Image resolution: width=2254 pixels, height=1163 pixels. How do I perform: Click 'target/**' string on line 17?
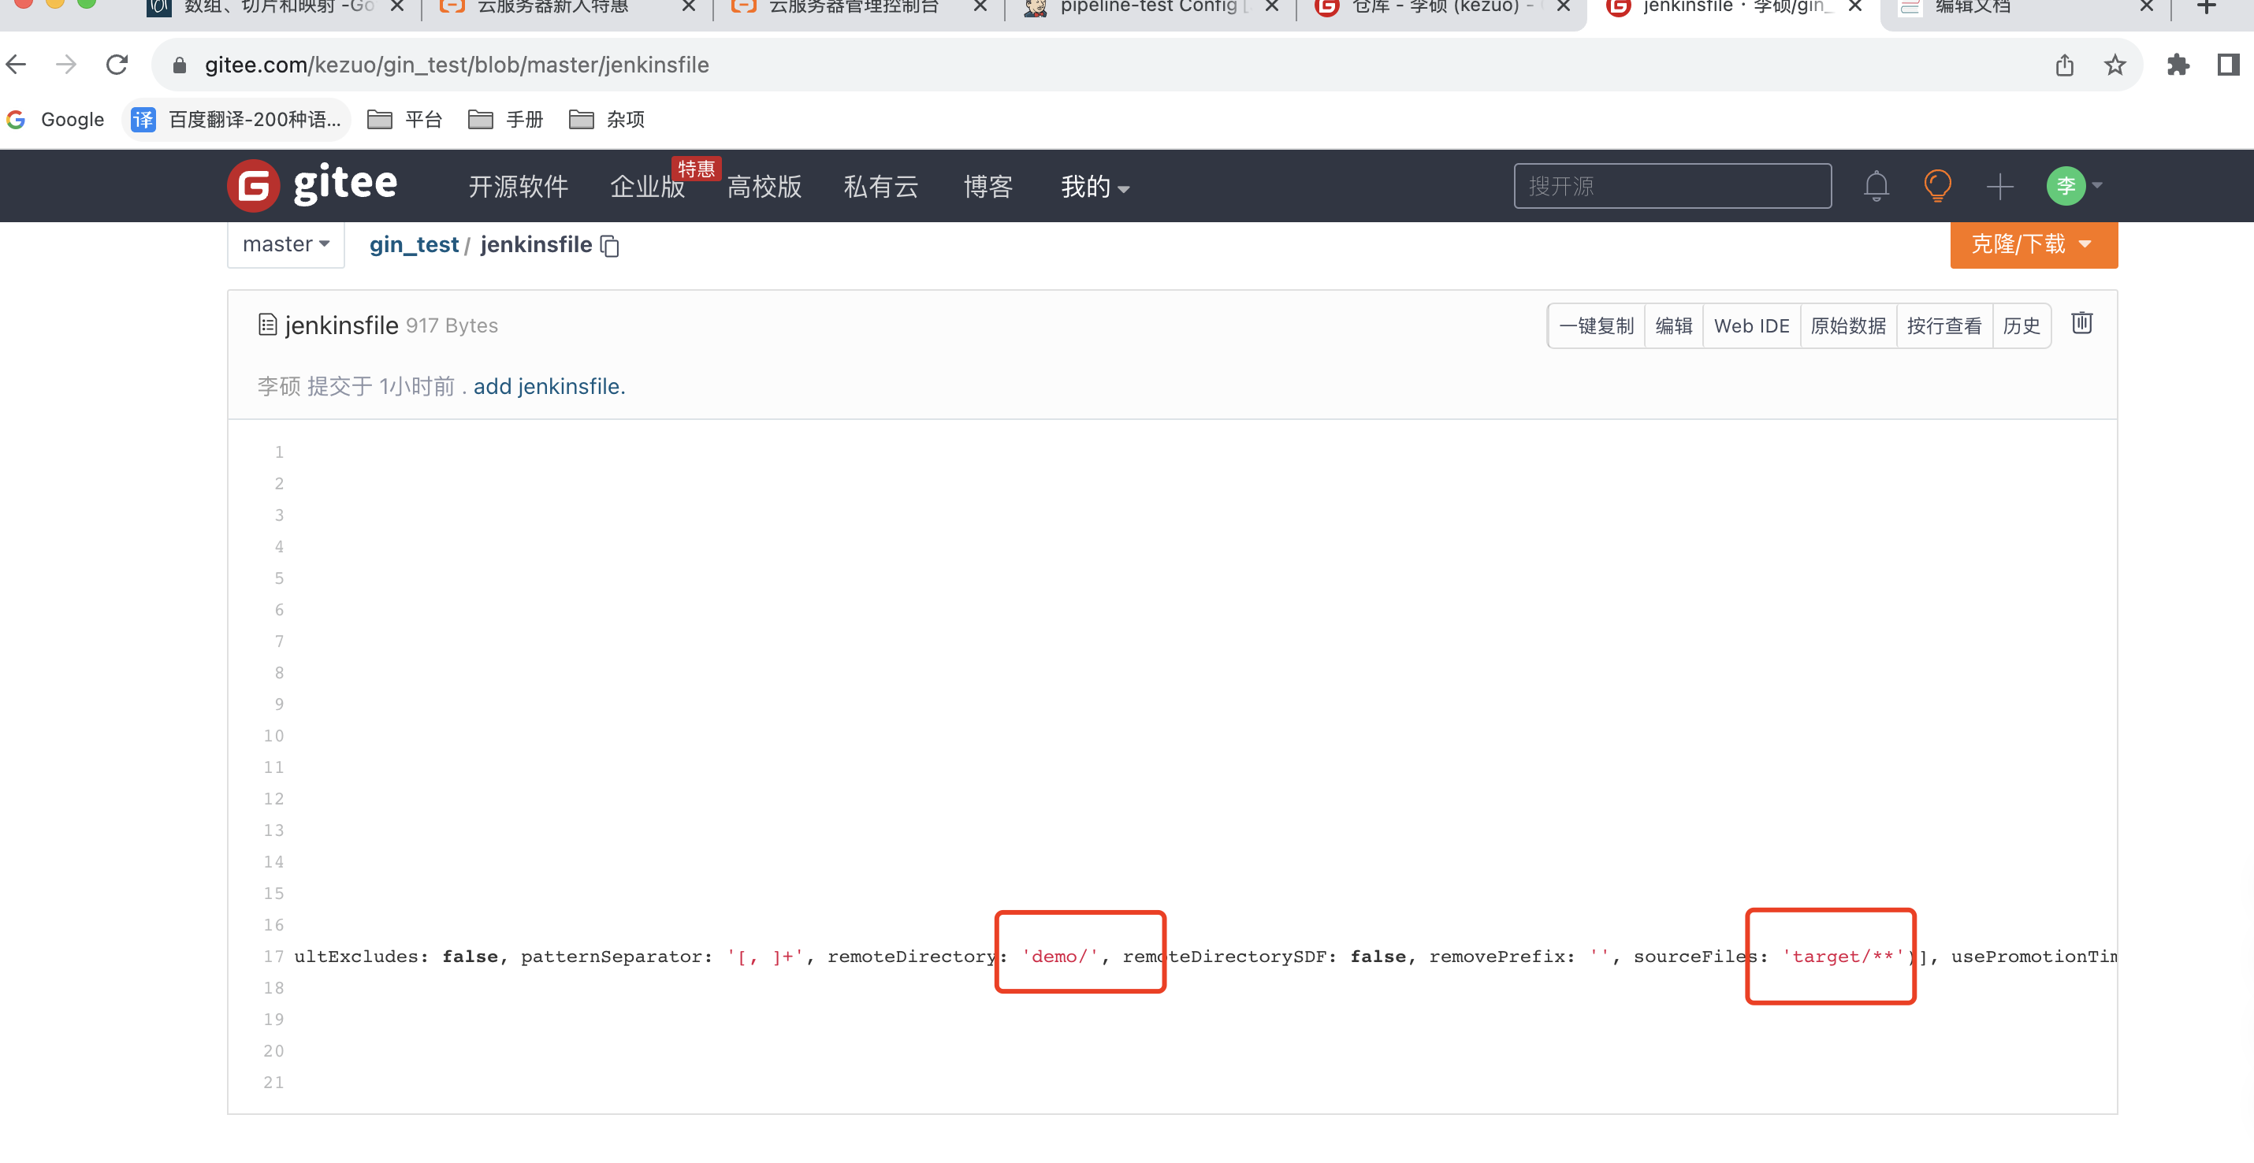click(1842, 957)
